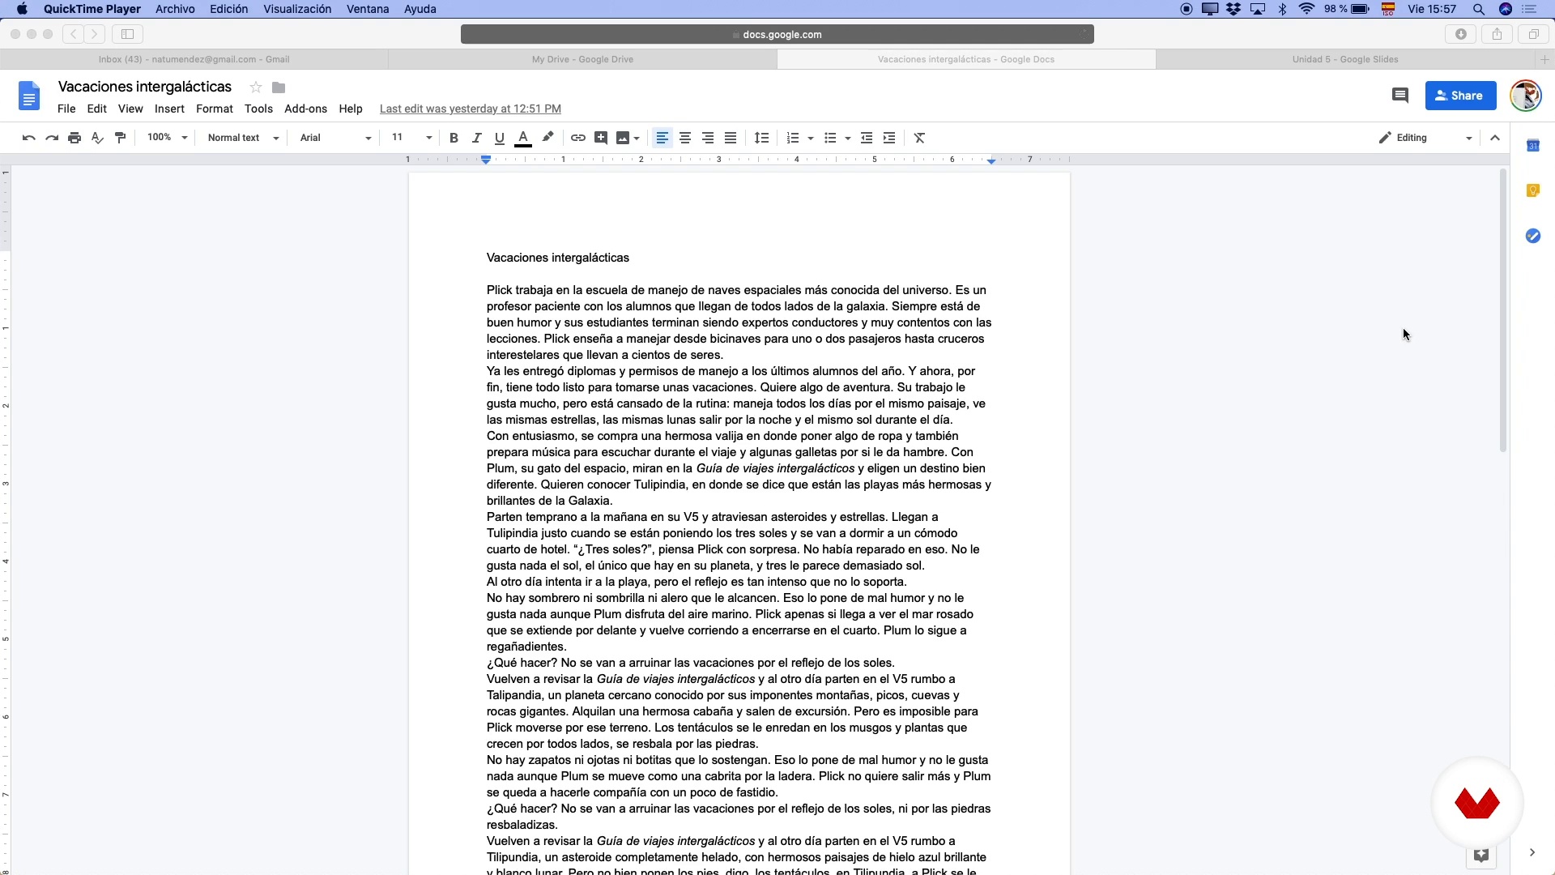Move document with folder icon
The height and width of the screenshot is (875, 1555).
pos(279,87)
